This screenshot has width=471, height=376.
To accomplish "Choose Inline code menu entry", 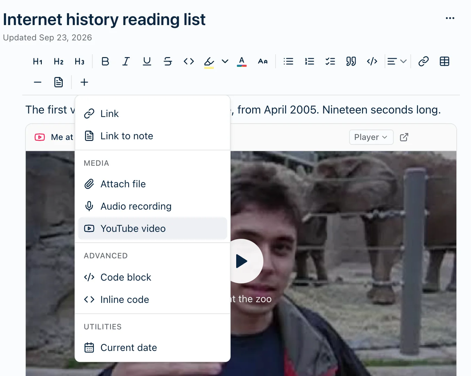I will 153,300.
